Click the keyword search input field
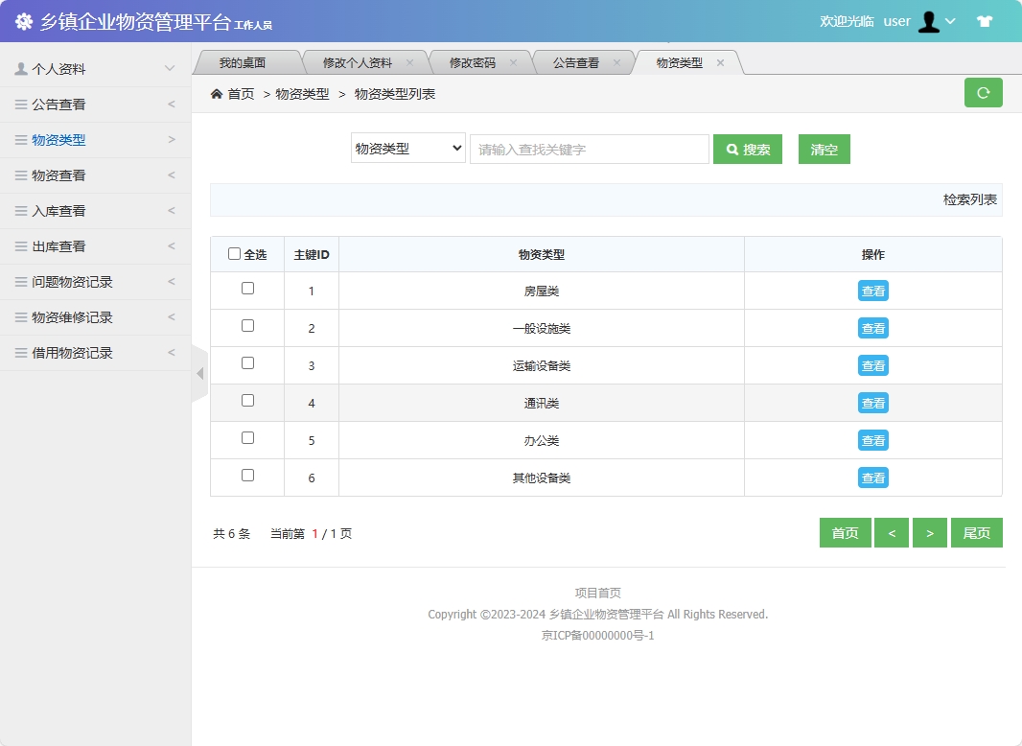Image resolution: width=1022 pixels, height=746 pixels. (x=589, y=149)
